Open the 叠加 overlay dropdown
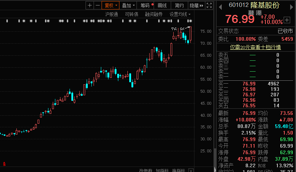296x172 pixels. click(x=128, y=5)
